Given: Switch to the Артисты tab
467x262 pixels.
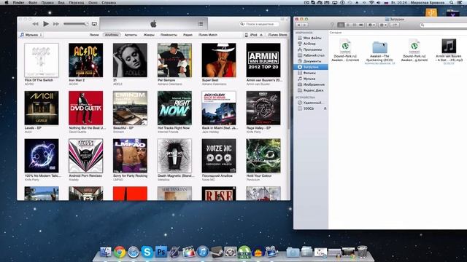Looking at the screenshot, I should 131,35.
